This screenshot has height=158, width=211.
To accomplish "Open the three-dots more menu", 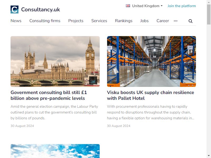I will (x=175, y=21).
